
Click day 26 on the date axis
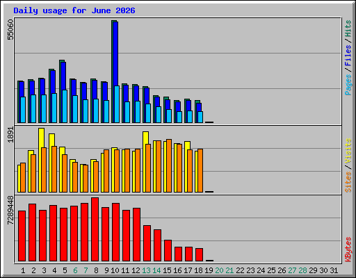282,270
